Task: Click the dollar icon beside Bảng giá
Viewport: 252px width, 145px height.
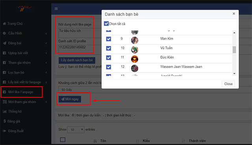Action: tap(4, 121)
